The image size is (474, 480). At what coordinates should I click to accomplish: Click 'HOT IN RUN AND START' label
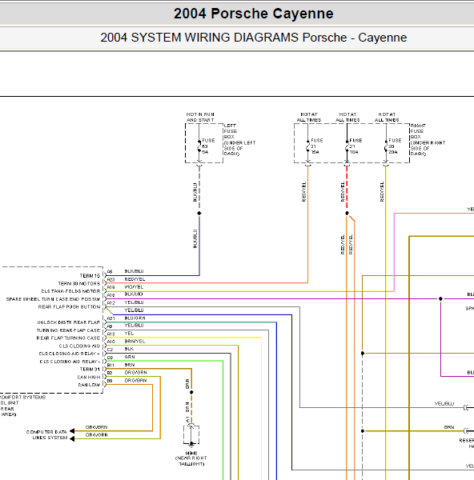[200, 118]
